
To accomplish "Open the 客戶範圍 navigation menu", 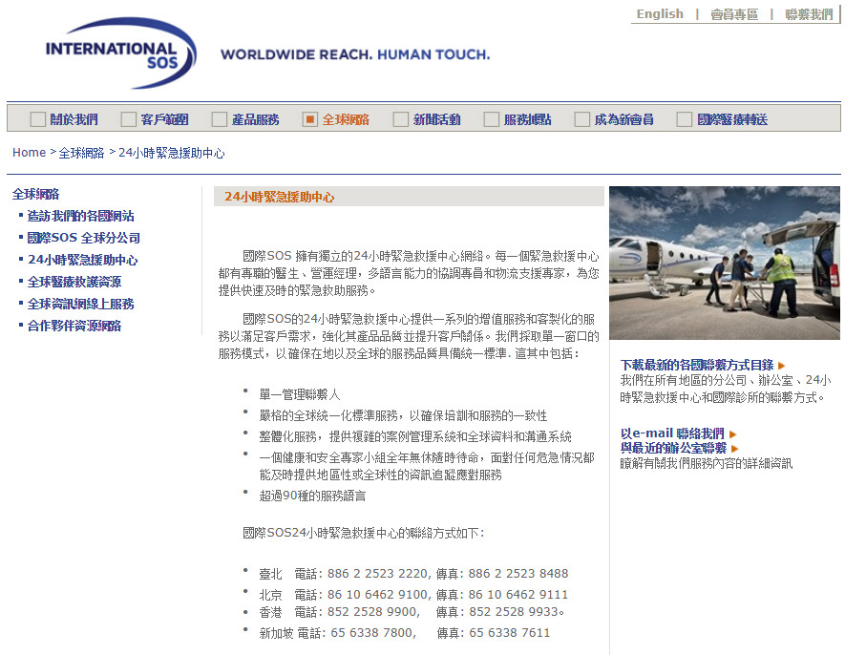I will point(164,119).
